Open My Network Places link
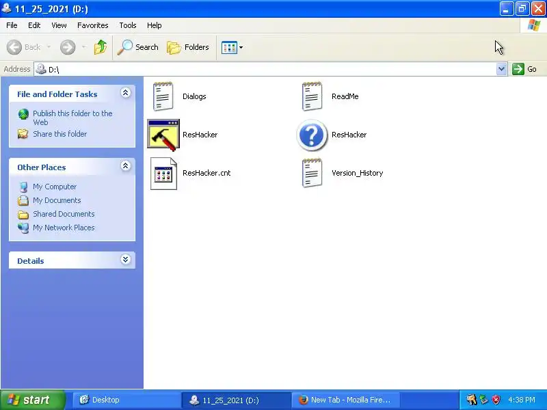The image size is (547, 410). (64, 228)
